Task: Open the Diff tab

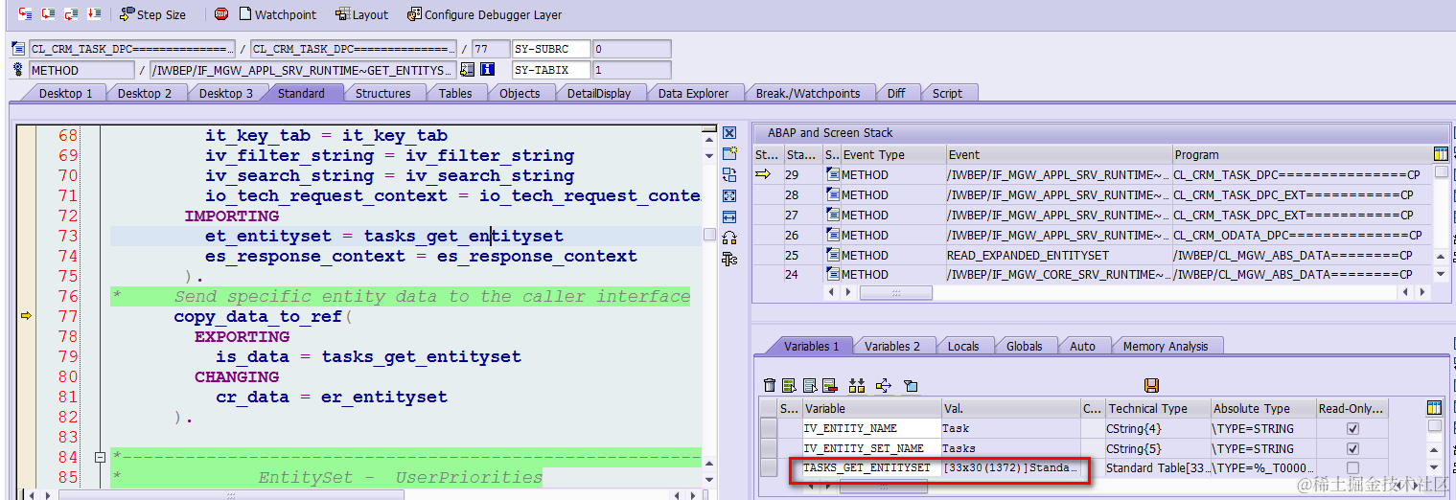Action: pyautogui.click(x=895, y=93)
